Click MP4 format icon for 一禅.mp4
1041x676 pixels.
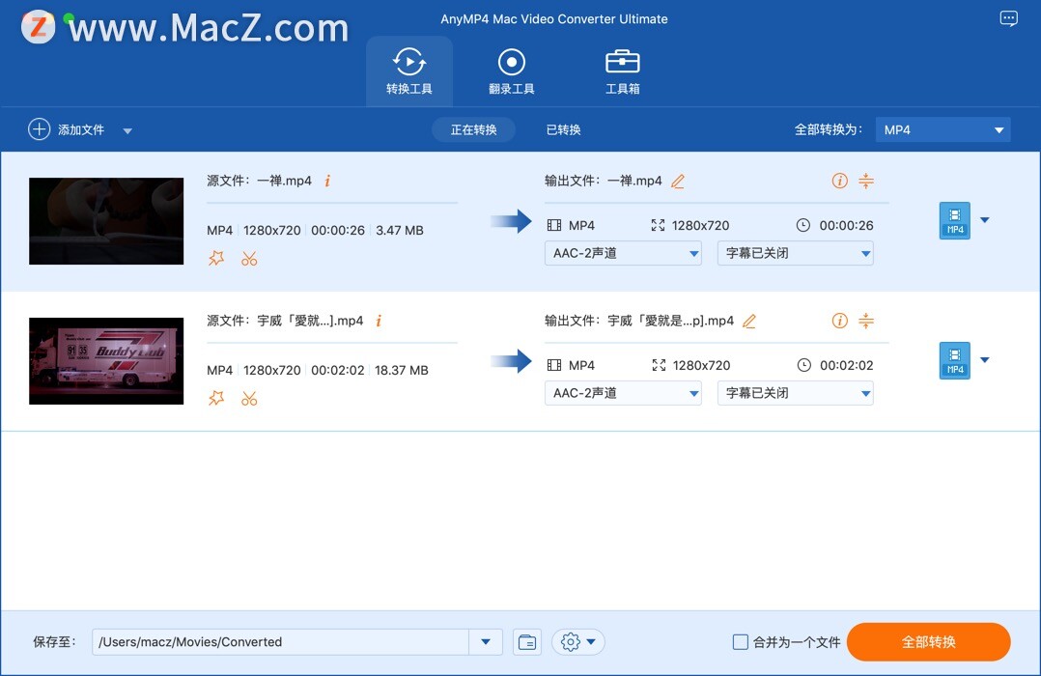[955, 220]
